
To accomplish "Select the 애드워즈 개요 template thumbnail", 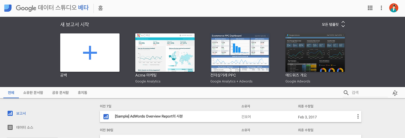I will tap(315, 52).
